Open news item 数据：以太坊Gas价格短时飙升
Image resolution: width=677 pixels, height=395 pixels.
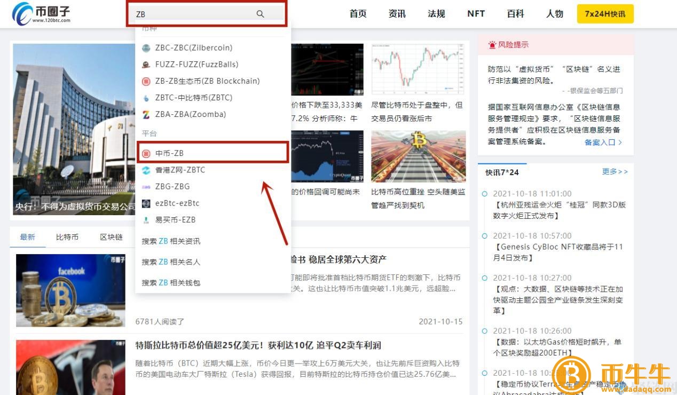coord(557,347)
